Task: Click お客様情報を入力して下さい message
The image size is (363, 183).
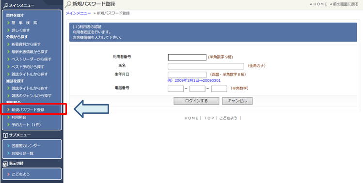Action: click(97, 37)
